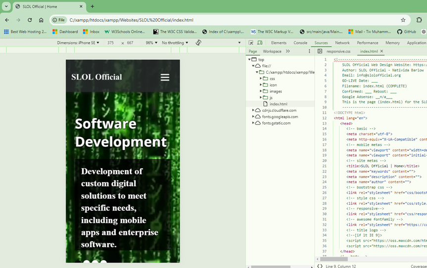Switch to the Sources panel
Viewport: 427px width, 268px height.
321,43
